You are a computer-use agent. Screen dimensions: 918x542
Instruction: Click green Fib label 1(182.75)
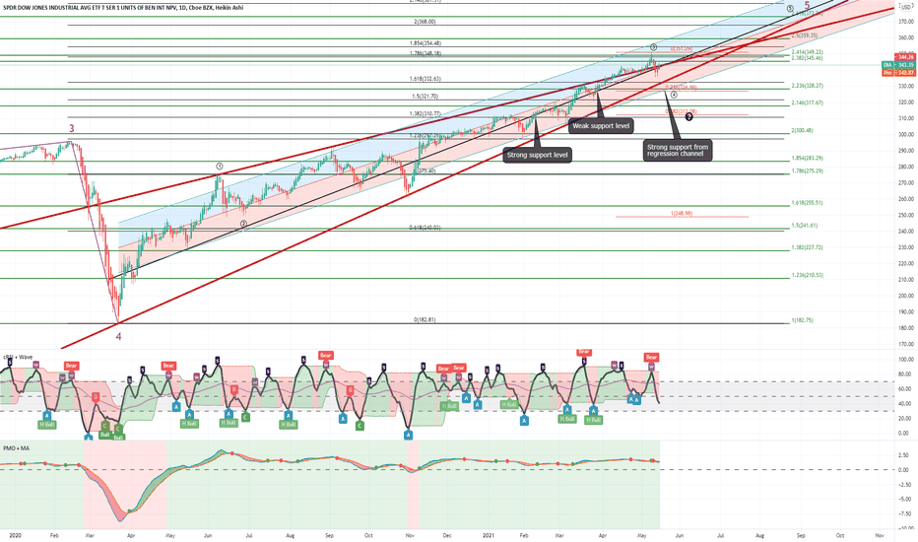tap(802, 320)
